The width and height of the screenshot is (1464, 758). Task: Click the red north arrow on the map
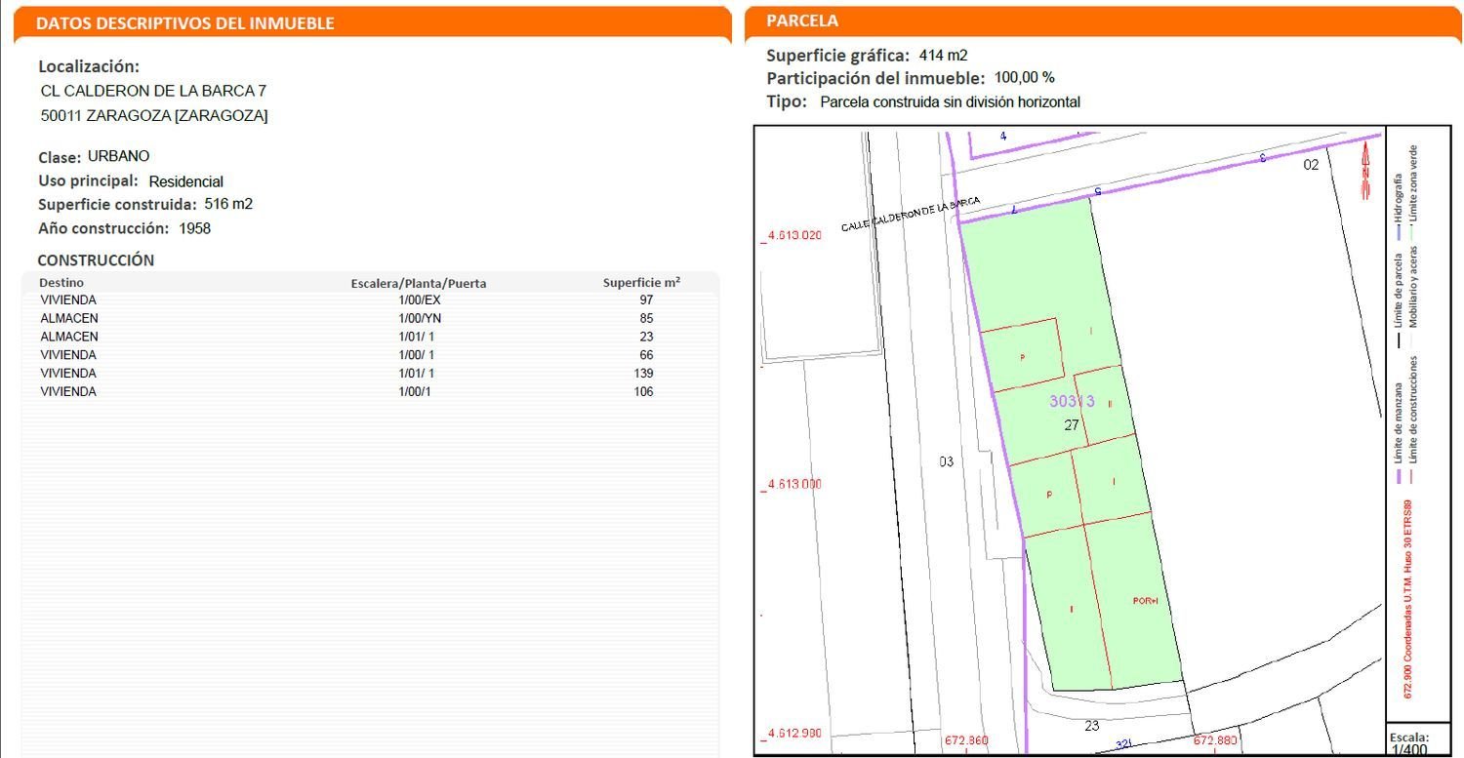[x=1365, y=168]
